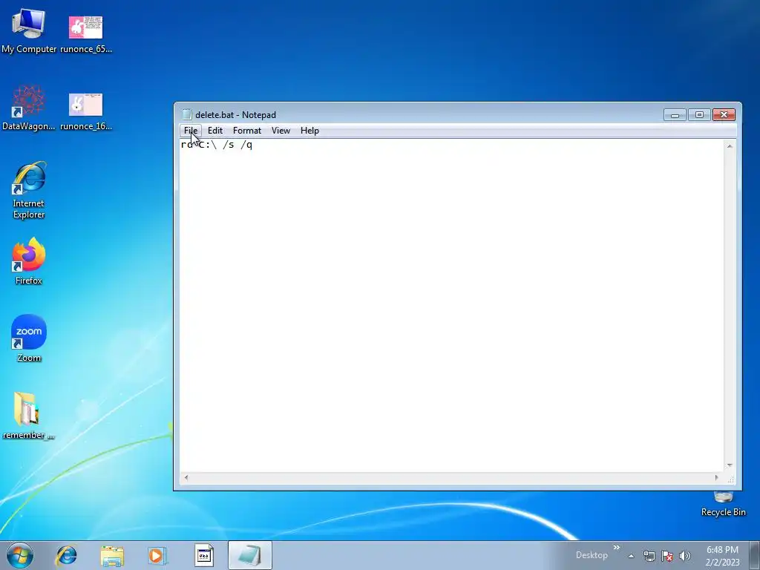Open Windows Explorer from the taskbar

tap(112, 555)
